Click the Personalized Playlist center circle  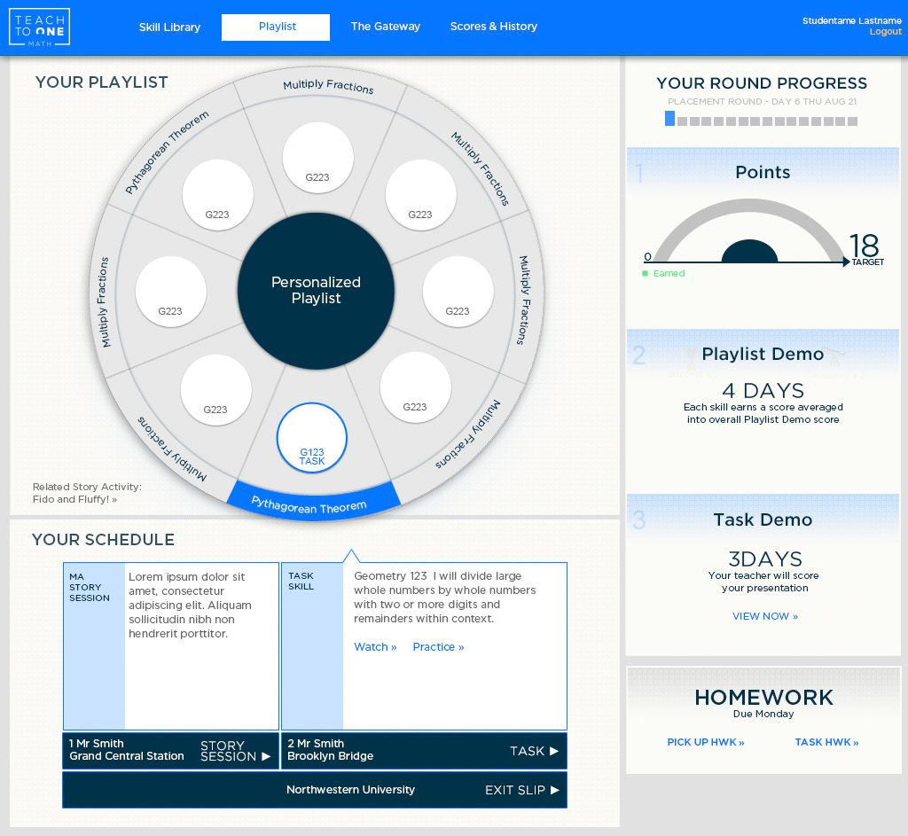(317, 291)
